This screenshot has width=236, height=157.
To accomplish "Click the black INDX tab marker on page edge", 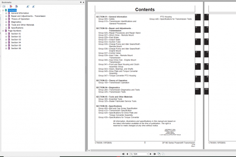I will pyautogui.click(x=198, y=91).
